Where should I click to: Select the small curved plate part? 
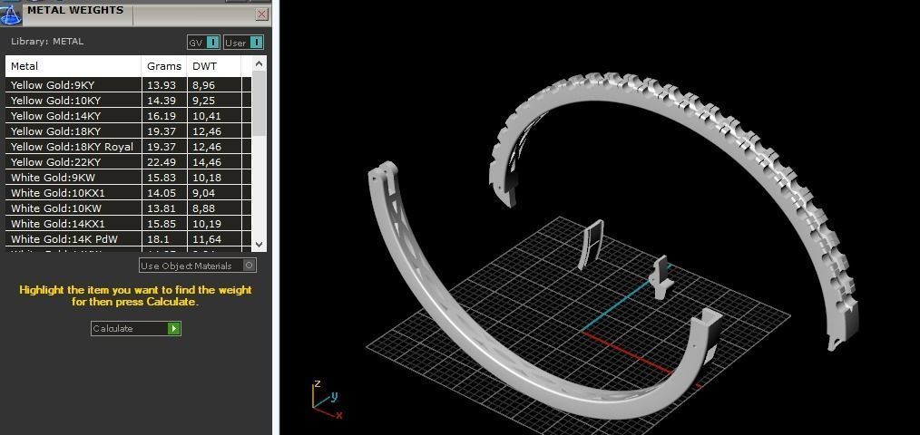tap(591, 245)
